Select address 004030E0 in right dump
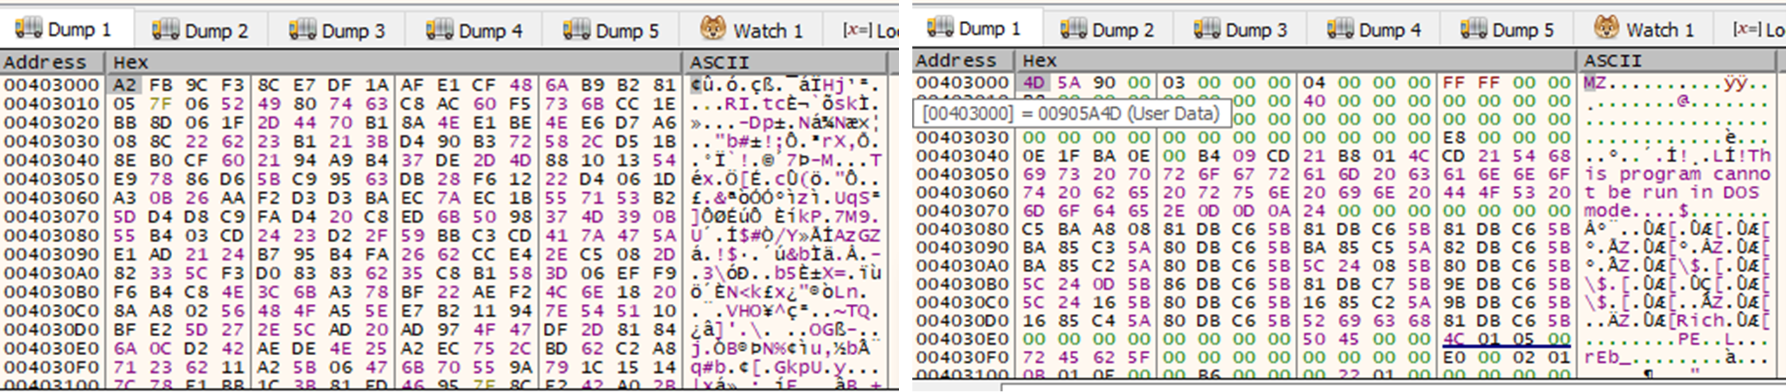The width and height of the screenshot is (1786, 392). click(963, 339)
